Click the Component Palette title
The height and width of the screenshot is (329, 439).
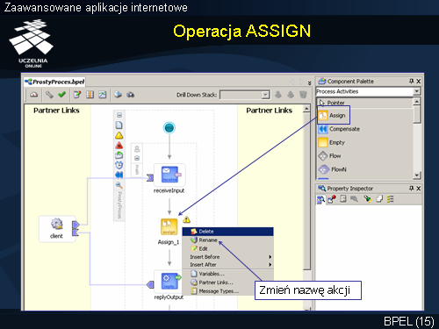tap(350, 82)
